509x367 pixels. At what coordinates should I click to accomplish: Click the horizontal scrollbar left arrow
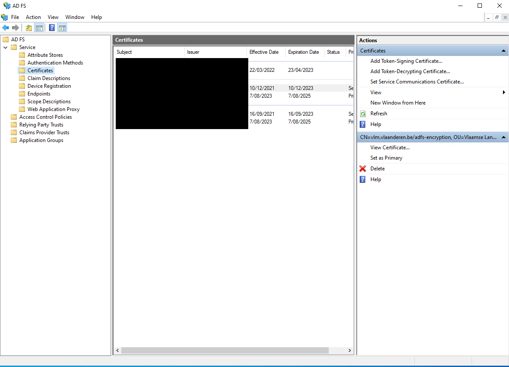pos(117,351)
